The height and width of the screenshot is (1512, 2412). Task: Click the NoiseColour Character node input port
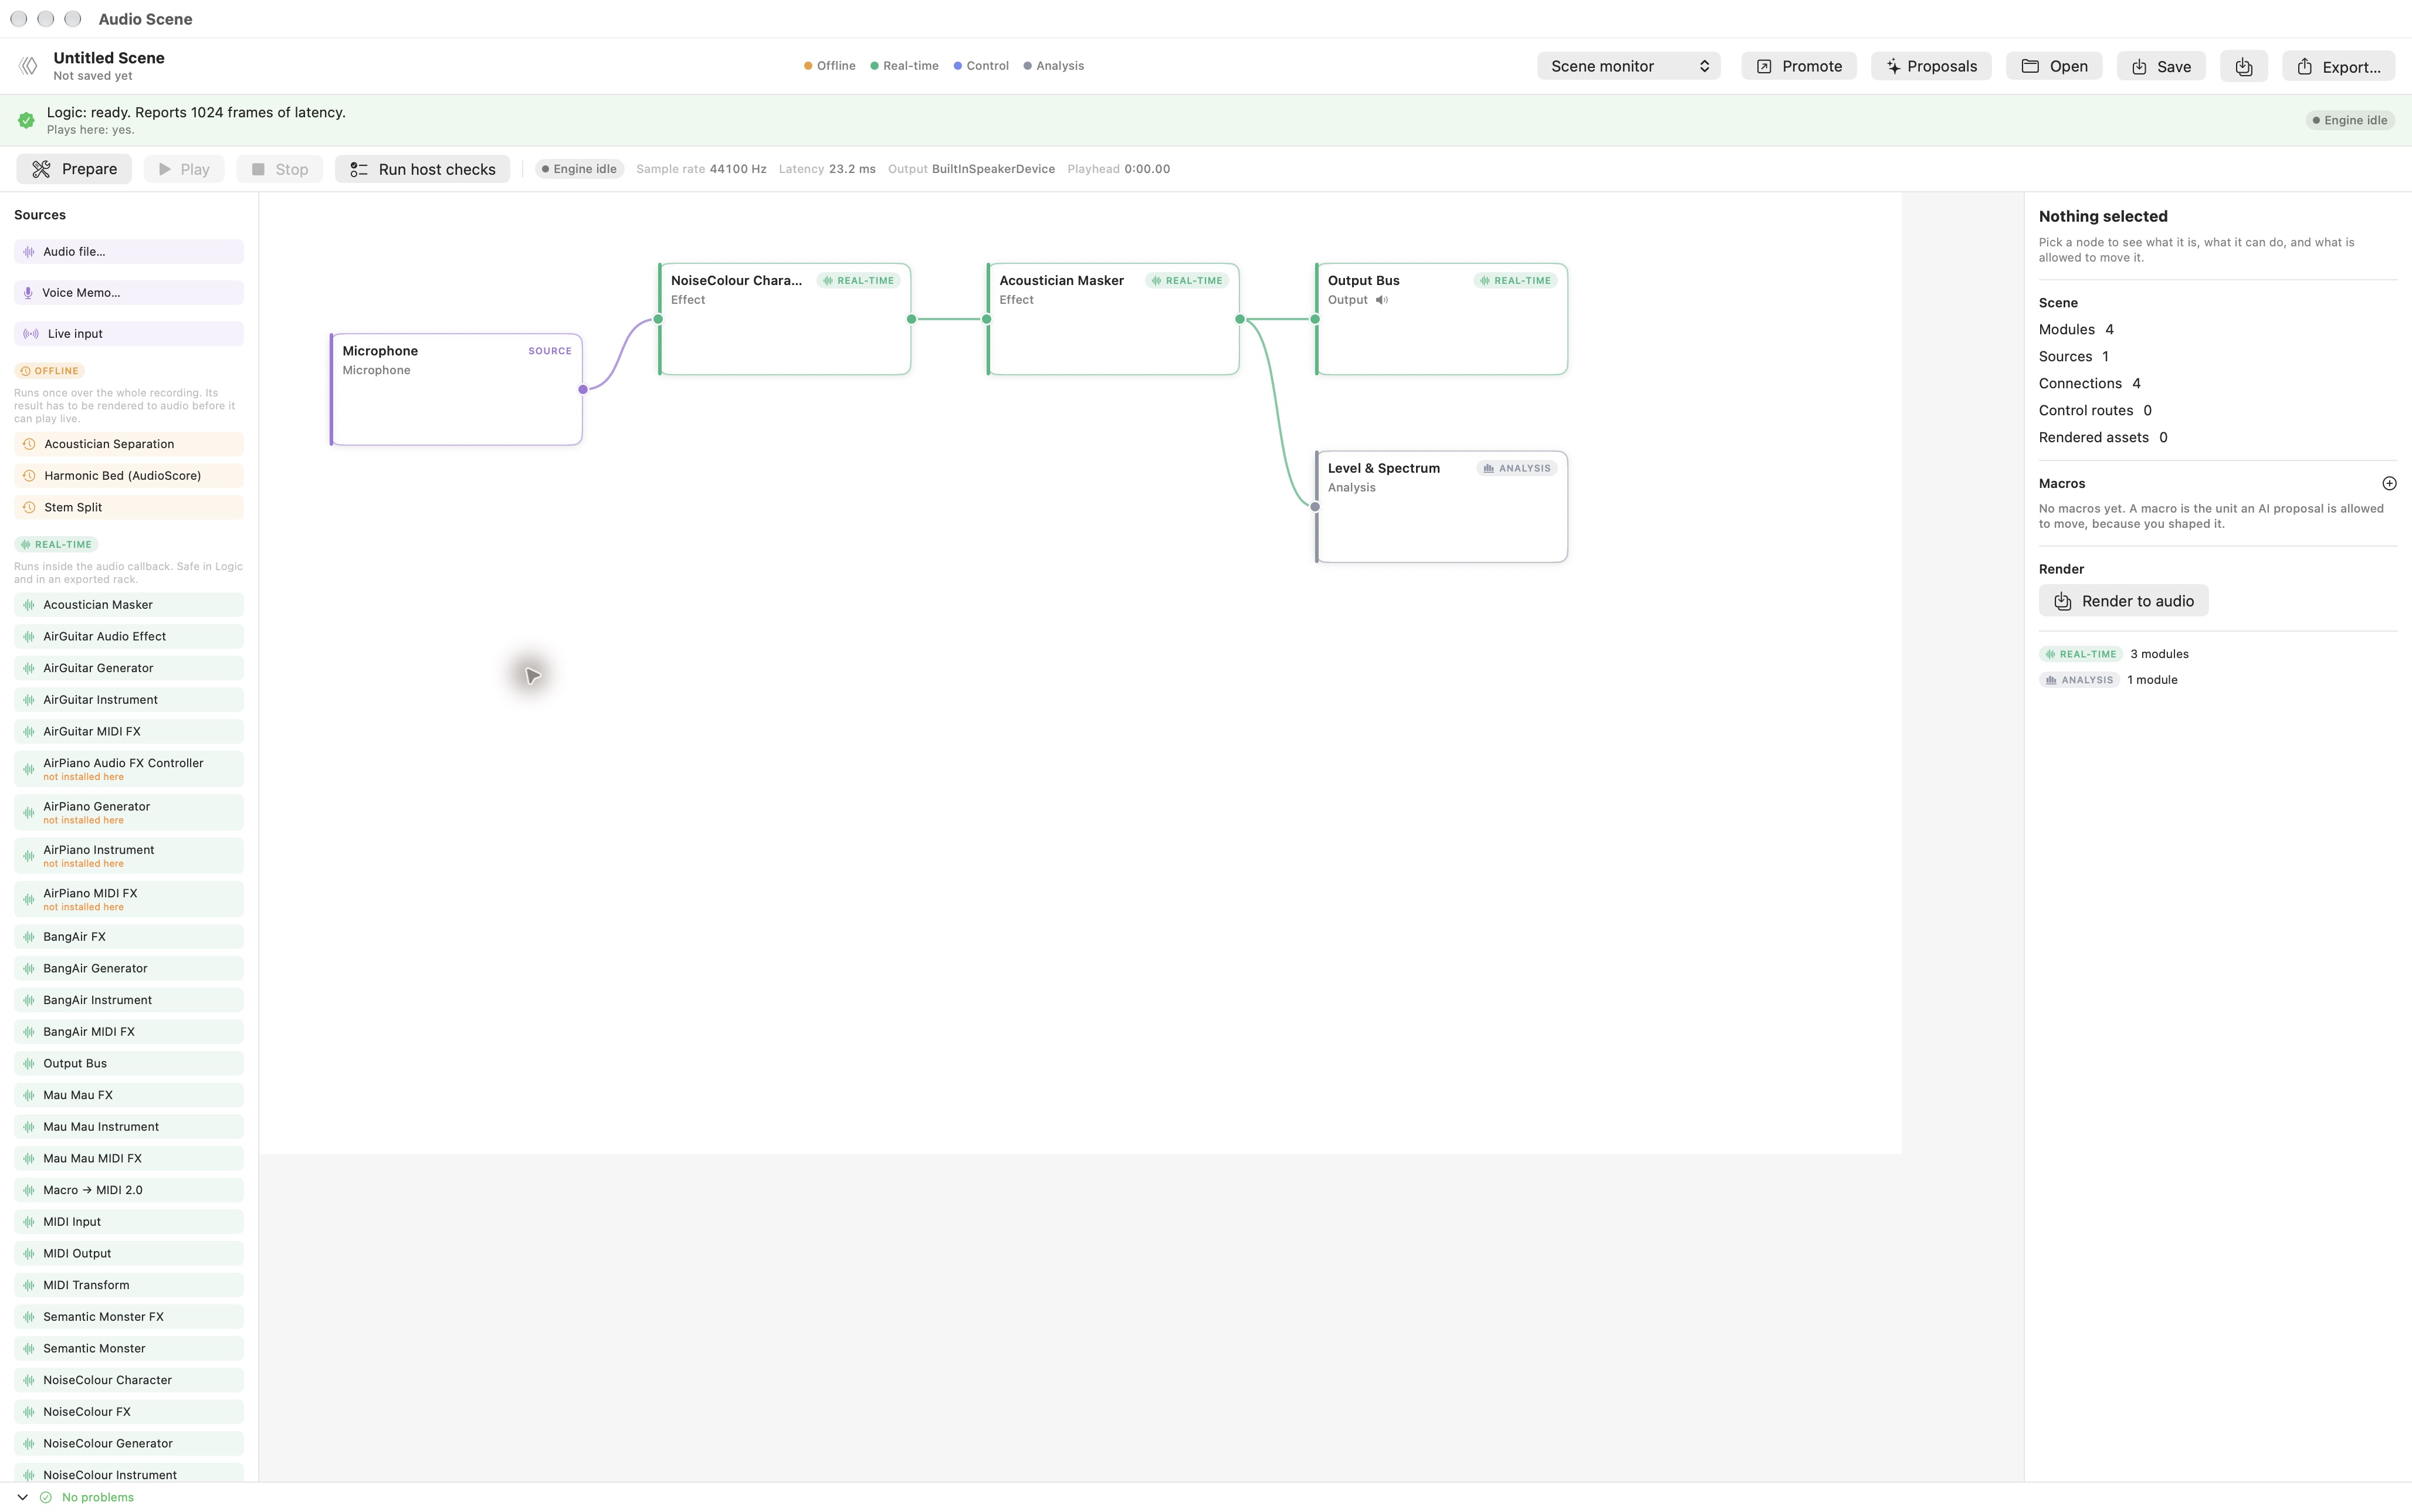click(658, 319)
